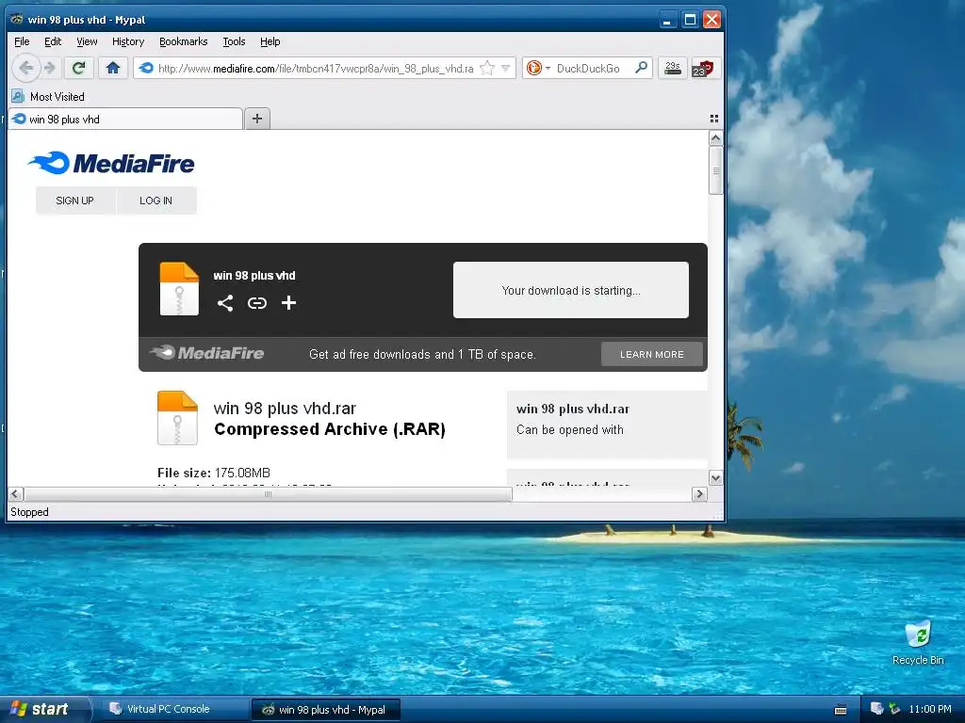Screen dimensions: 965x723
Task: Click the 11:00 PM clock
Action: pyautogui.click(x=929, y=709)
